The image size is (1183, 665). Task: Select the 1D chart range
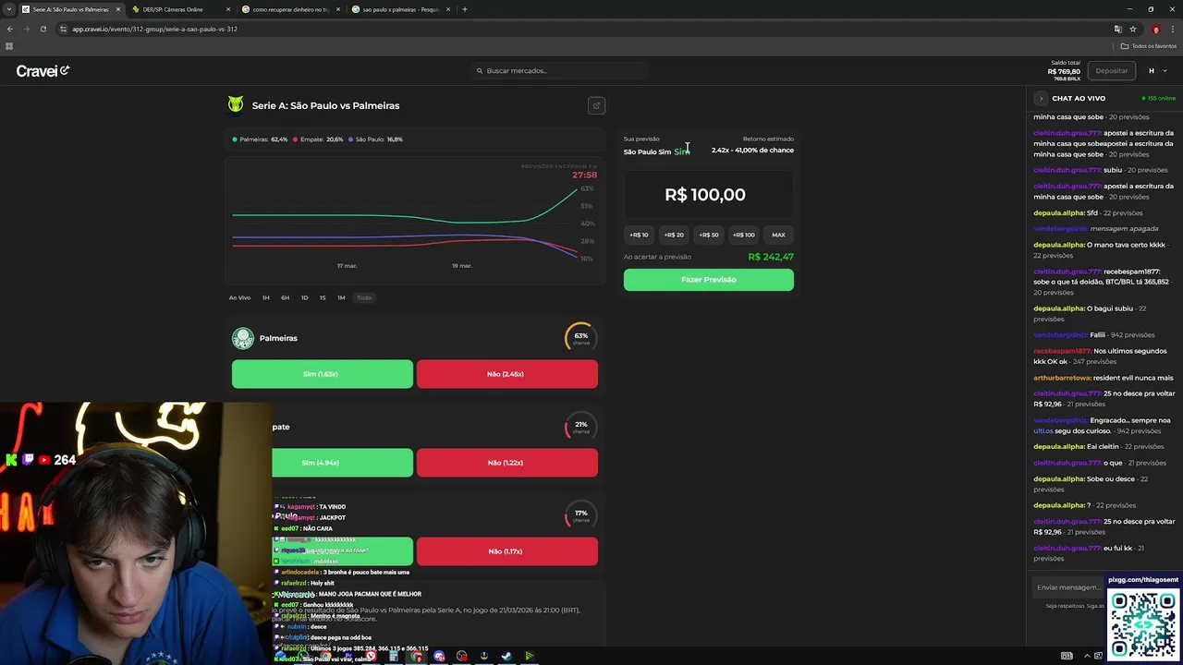[304, 297]
